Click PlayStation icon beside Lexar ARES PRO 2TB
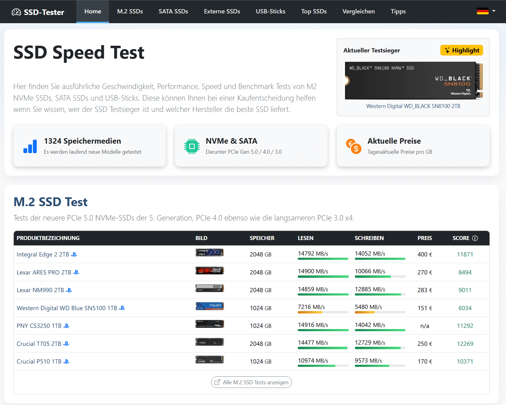 [76, 272]
